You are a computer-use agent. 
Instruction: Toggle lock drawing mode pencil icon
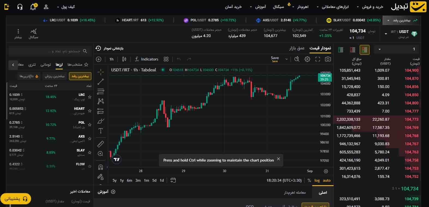click(101, 177)
